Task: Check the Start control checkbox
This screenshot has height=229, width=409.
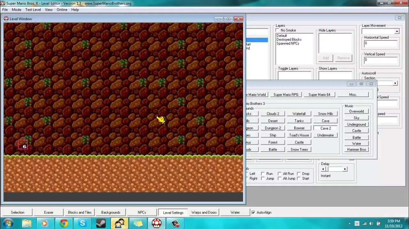Action: tap(299, 179)
